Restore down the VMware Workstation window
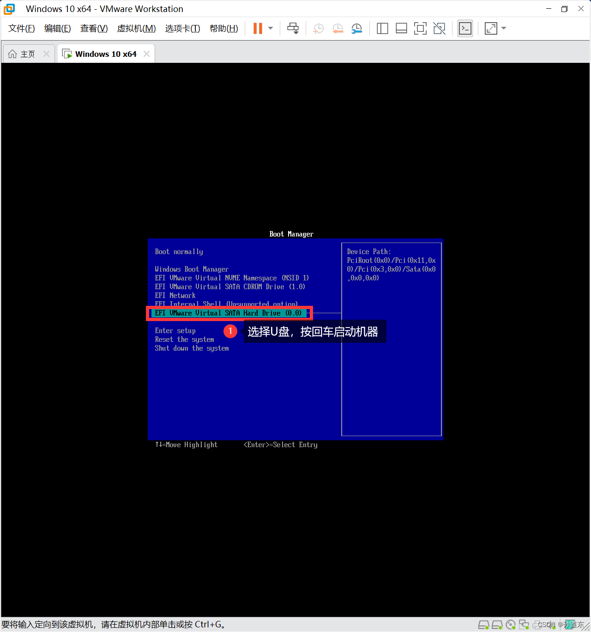The width and height of the screenshot is (591, 632). pos(564,9)
